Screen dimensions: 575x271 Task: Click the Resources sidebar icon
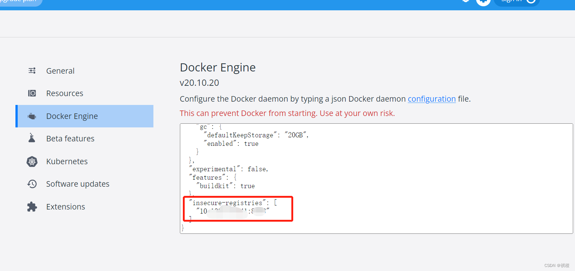[32, 93]
